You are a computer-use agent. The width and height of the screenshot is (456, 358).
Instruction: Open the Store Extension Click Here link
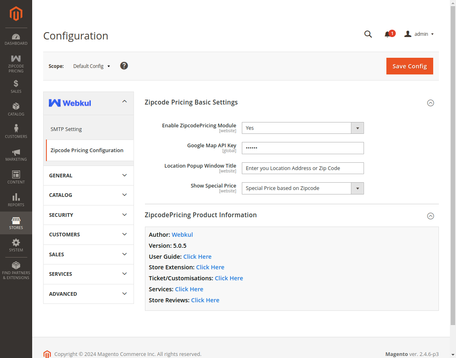pyautogui.click(x=210, y=267)
